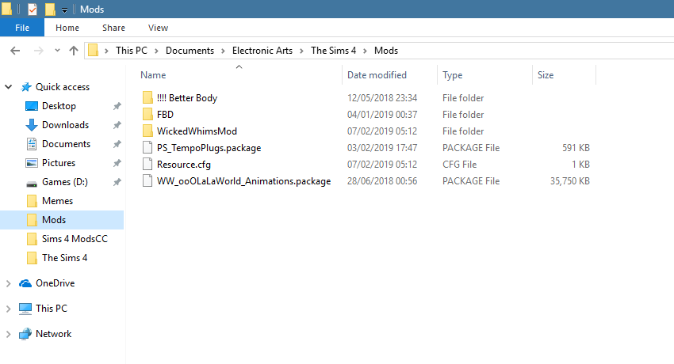Click the PS_TempoPlugs.package file icon
674x364 pixels.
(147, 147)
